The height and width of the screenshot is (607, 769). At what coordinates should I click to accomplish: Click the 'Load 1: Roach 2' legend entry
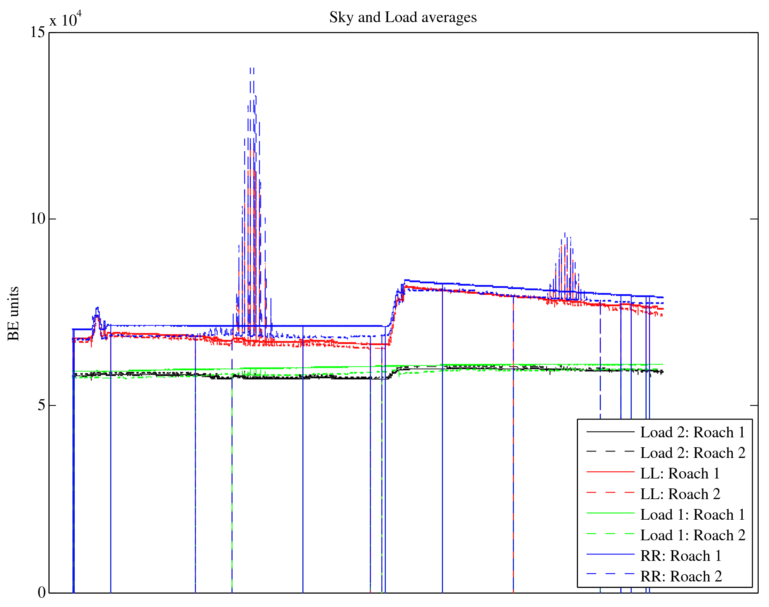[692, 535]
